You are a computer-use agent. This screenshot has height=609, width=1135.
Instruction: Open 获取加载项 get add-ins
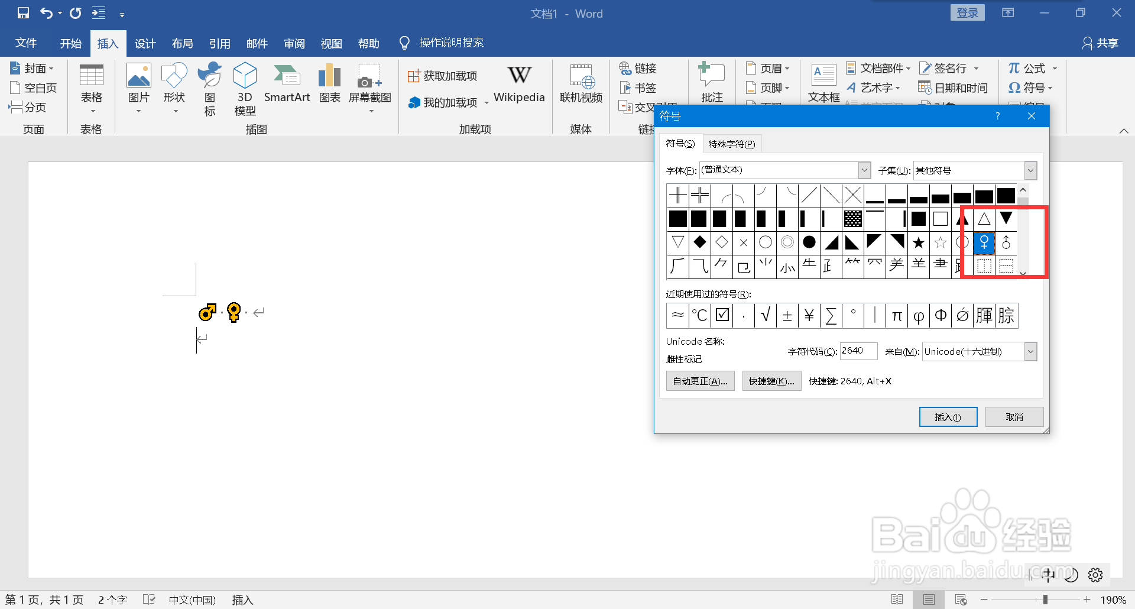click(443, 76)
